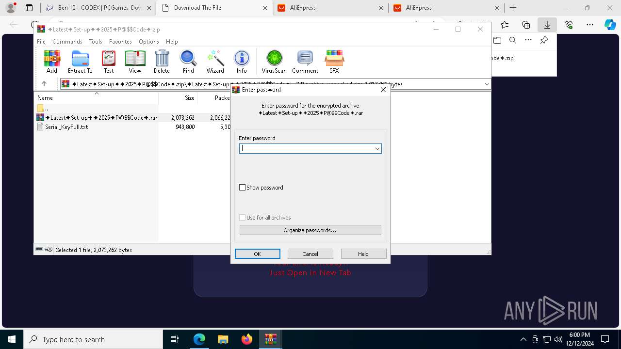This screenshot has width=621, height=349.
Task: Select the parent folder ".." entry
Action: (43, 109)
